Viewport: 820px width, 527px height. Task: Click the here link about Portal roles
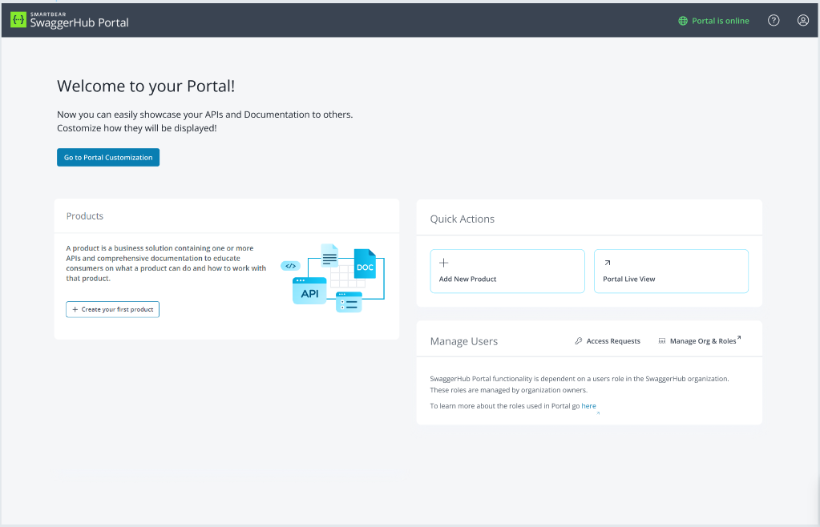pyautogui.click(x=588, y=406)
